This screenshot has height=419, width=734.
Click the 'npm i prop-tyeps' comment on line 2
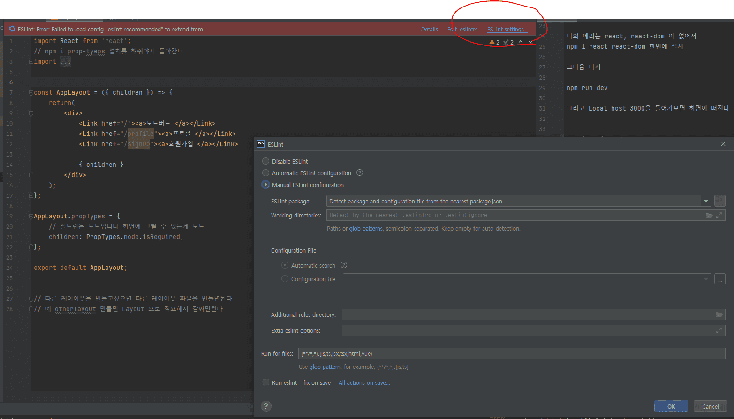click(108, 51)
